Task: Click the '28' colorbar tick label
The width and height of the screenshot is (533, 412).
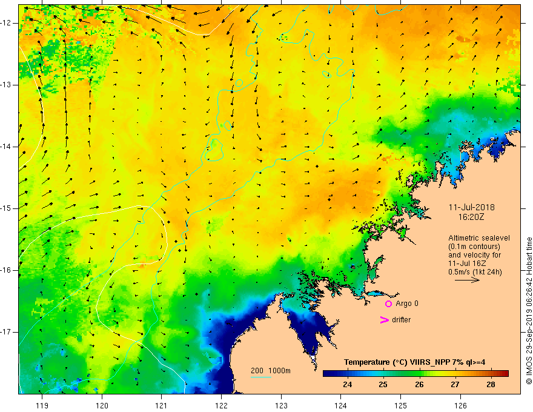Action: coord(491,385)
